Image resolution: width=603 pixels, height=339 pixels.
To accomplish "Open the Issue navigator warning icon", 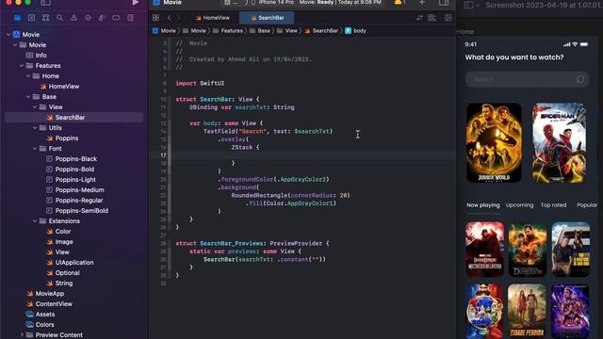I will pyautogui.click(x=73, y=18).
